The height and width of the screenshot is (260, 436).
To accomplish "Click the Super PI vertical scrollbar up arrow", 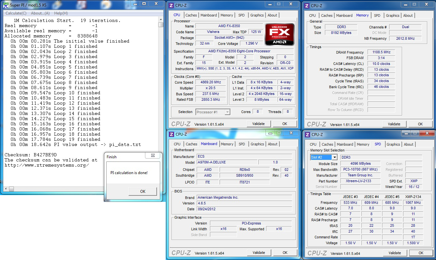I will click(161, 19).
